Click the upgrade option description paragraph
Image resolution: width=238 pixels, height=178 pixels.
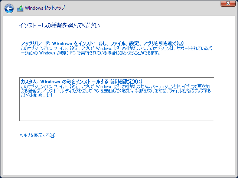click(x=116, y=51)
